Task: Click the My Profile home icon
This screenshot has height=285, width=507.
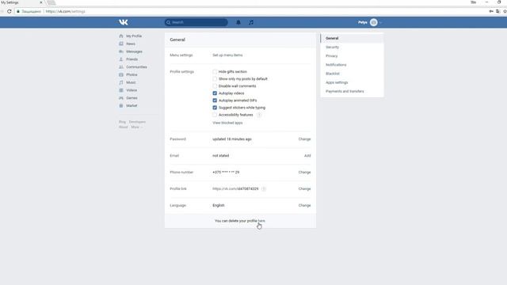Action: (x=121, y=36)
